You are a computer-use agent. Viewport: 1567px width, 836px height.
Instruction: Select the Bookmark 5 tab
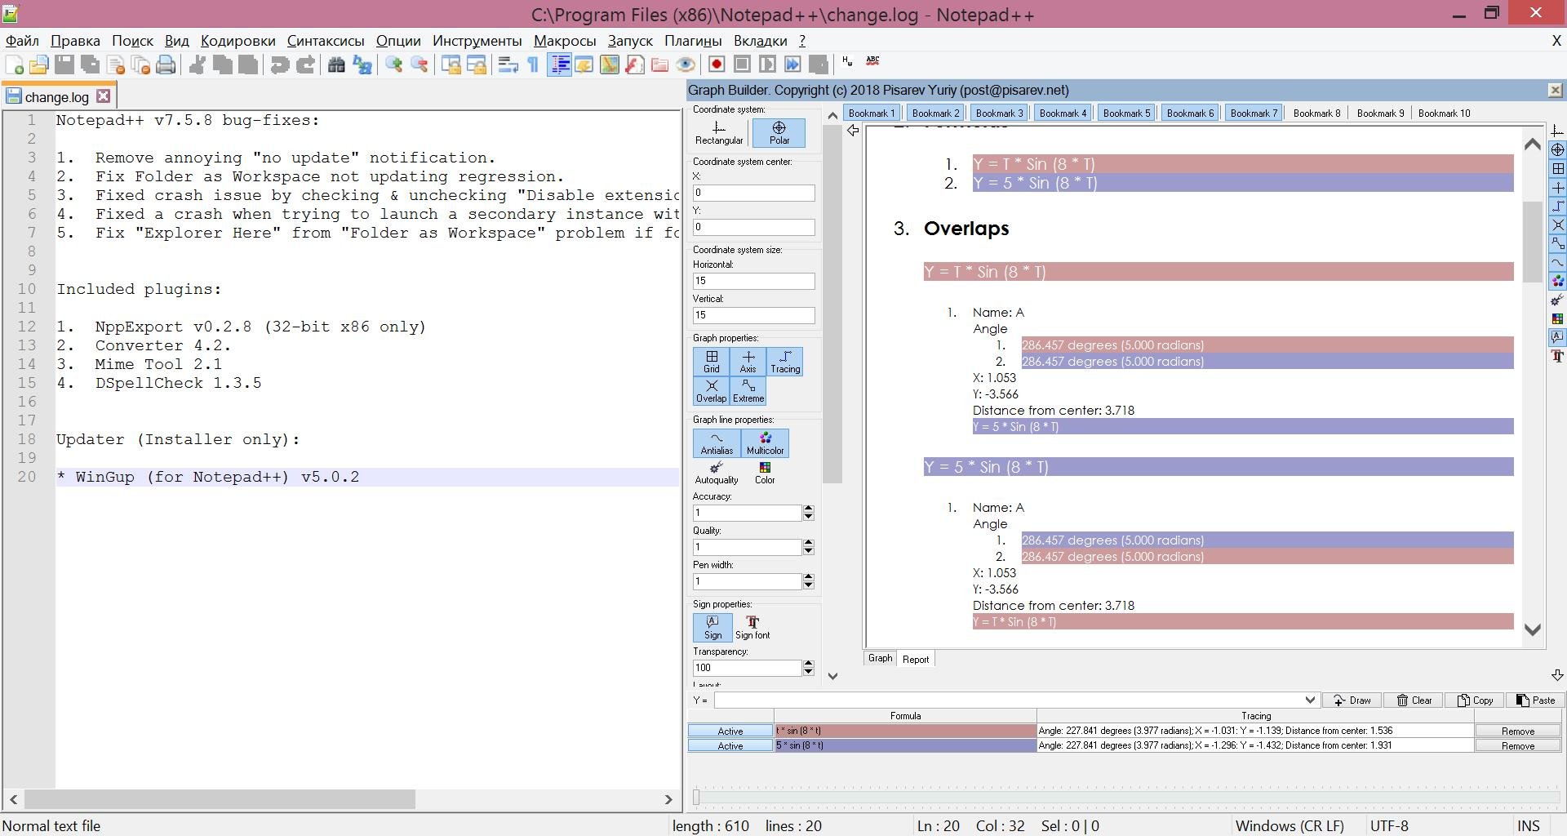(1125, 113)
